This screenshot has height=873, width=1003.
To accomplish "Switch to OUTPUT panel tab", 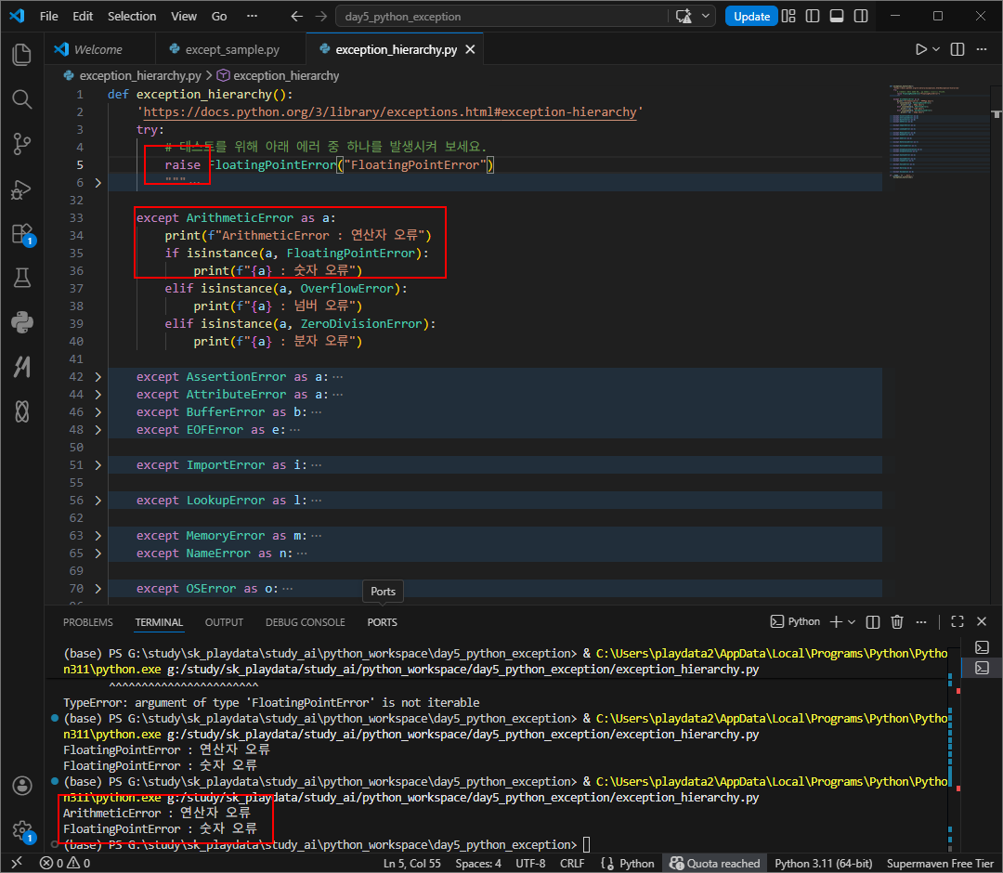I will 224,622.
